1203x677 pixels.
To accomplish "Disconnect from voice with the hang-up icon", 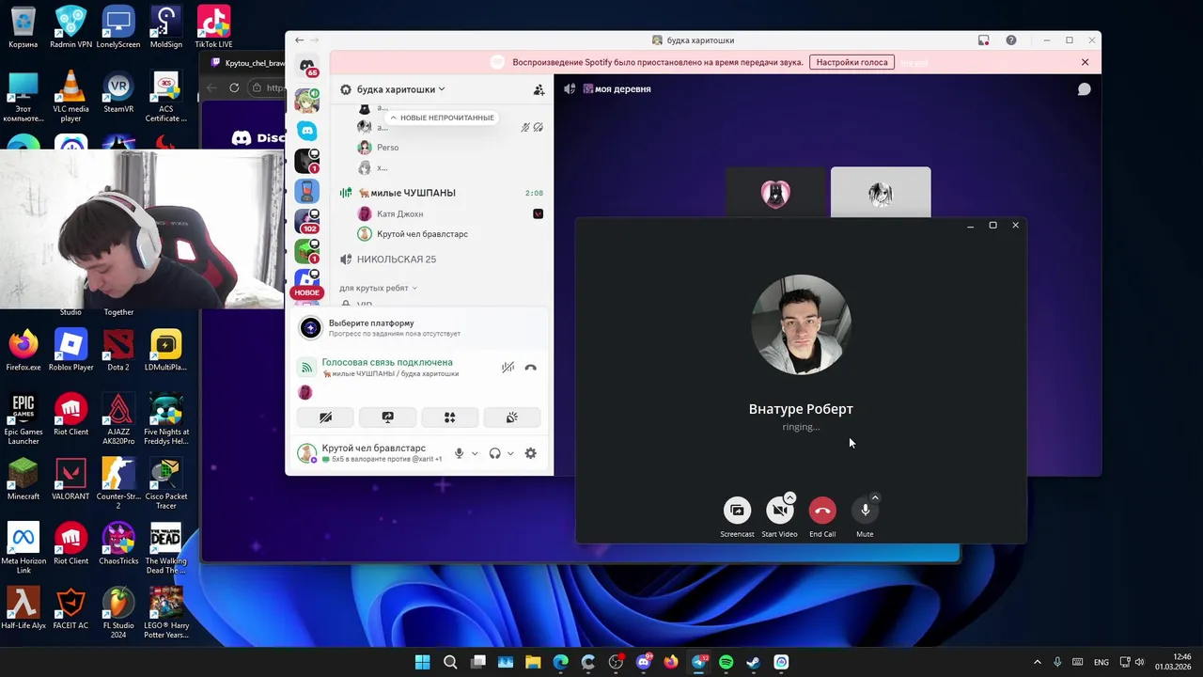I will pyautogui.click(x=530, y=368).
